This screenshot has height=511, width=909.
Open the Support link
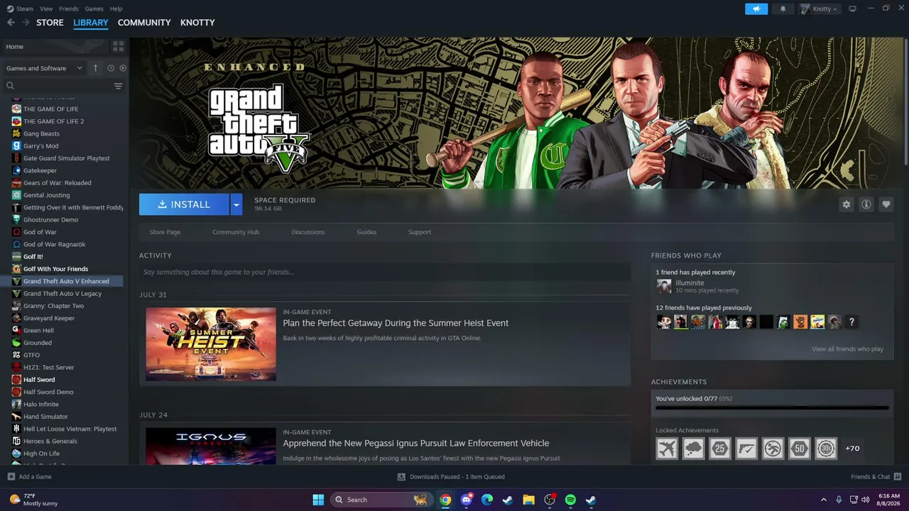pyautogui.click(x=420, y=232)
